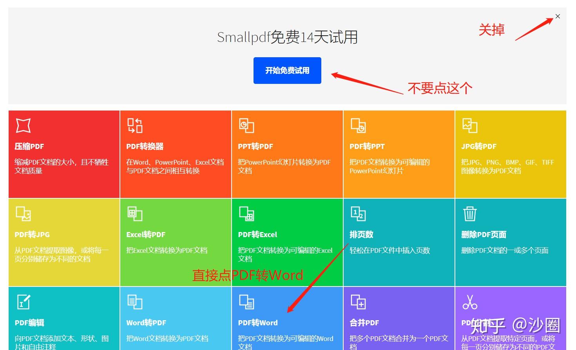Click description 轻松在PDF文件中插入页数
The height and width of the screenshot is (350, 576).
coord(390,250)
